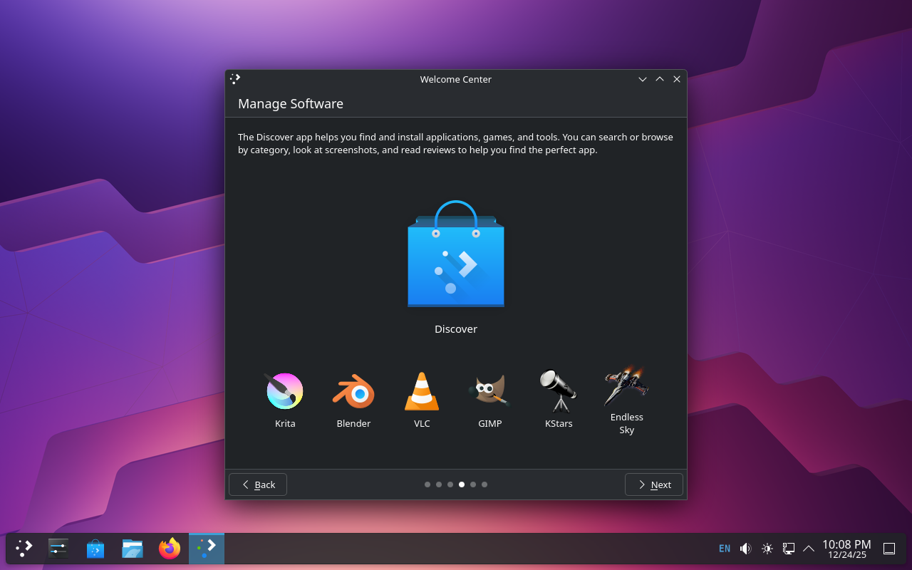Click the Back button
912x570 pixels.
[x=258, y=484]
